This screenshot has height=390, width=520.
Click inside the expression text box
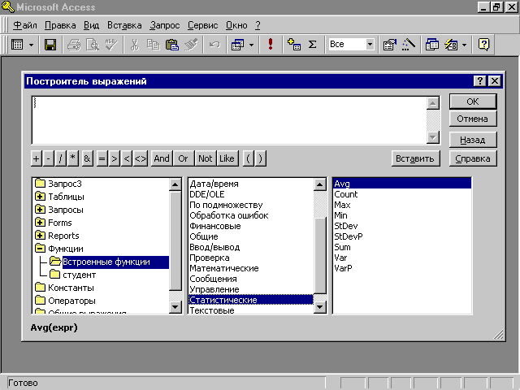click(x=229, y=120)
